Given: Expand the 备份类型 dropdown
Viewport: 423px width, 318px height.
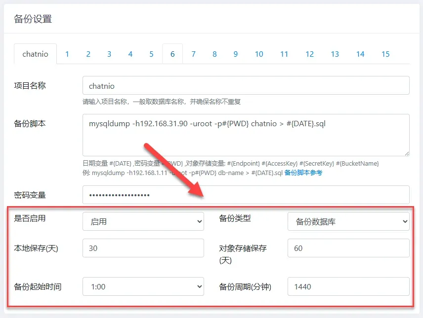Looking at the screenshot, I should click(348, 222).
